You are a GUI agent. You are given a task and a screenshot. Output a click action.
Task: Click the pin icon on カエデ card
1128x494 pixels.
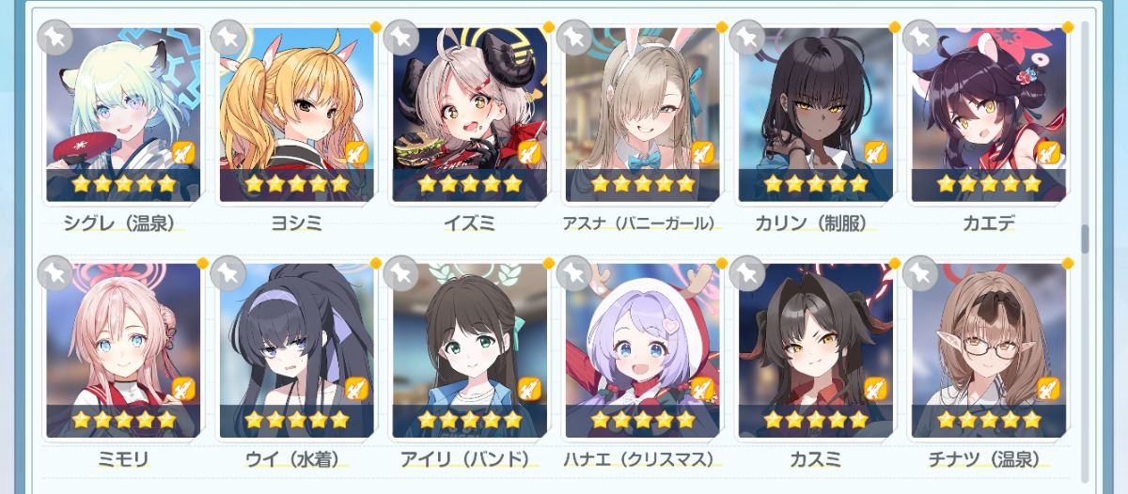(x=920, y=37)
